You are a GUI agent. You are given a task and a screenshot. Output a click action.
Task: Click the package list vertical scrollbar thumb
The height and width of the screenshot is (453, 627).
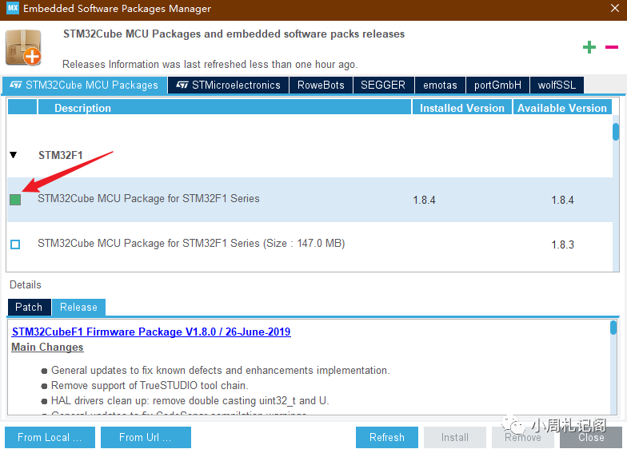point(616,132)
